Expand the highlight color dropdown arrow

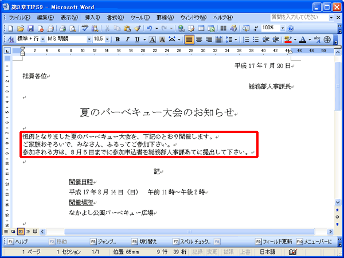click(x=295, y=40)
